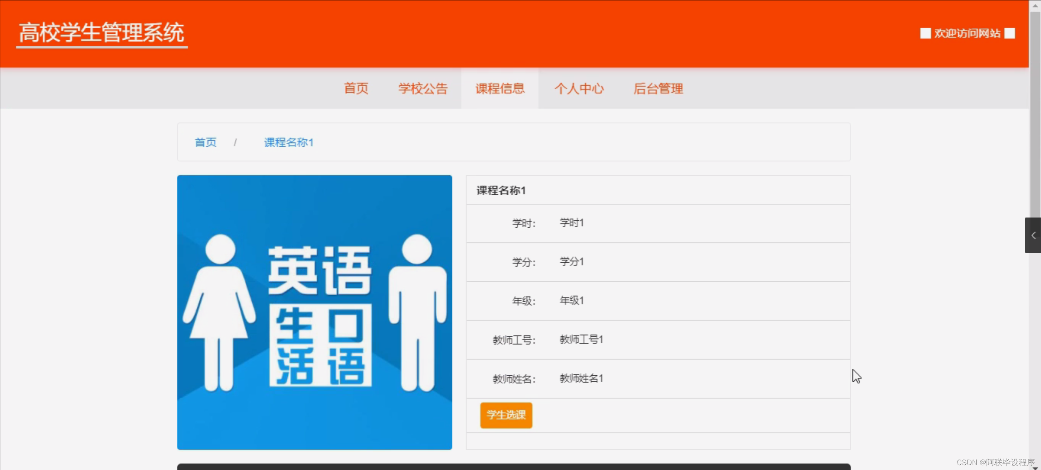The height and width of the screenshot is (470, 1041).
Task: Click the English speaking course image
Action: coord(314,312)
